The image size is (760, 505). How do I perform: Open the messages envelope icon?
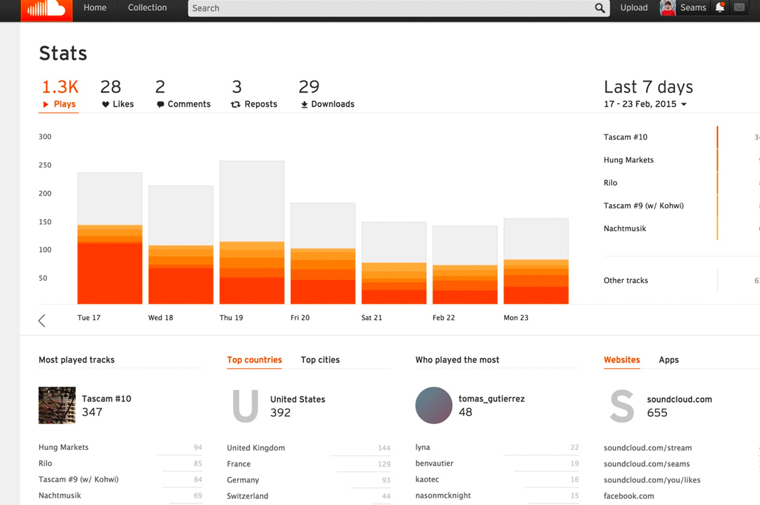739,8
